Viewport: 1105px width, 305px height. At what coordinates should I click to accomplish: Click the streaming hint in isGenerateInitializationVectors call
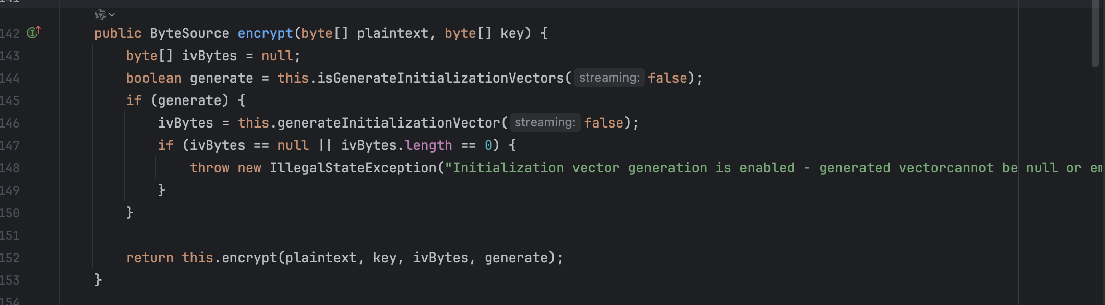[x=609, y=78]
